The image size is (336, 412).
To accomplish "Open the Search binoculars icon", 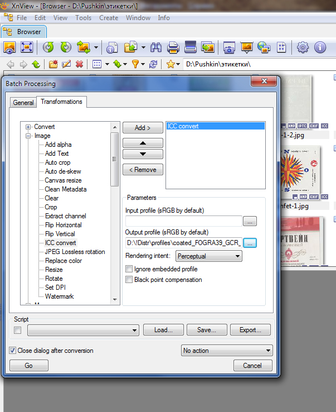I will click(156, 47).
